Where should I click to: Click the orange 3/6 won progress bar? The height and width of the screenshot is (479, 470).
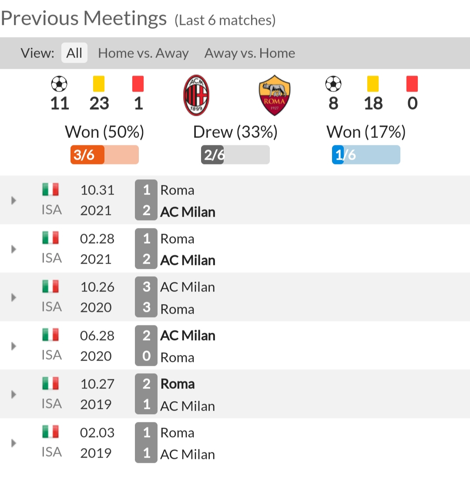[104, 154]
